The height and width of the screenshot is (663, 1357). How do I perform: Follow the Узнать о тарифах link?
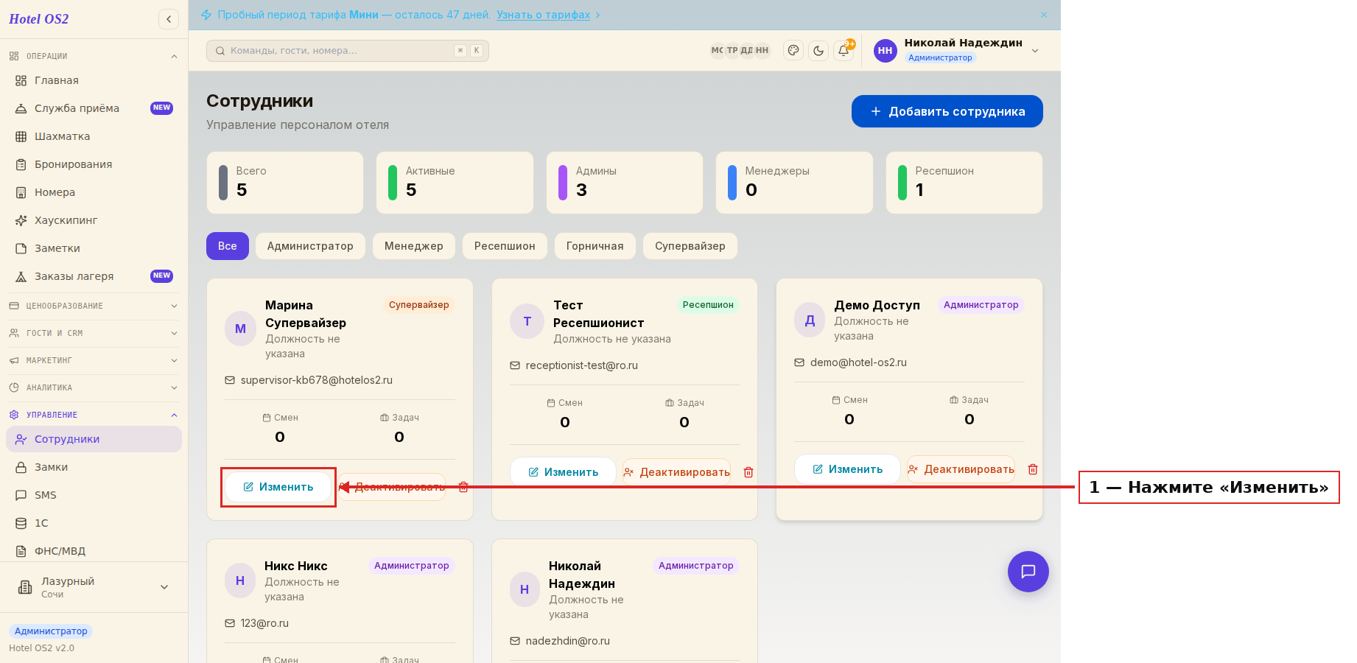tap(543, 15)
